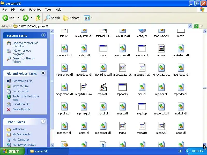Toggle the Folders pane button
This screenshot has width=207, height=155.
point(71,18)
